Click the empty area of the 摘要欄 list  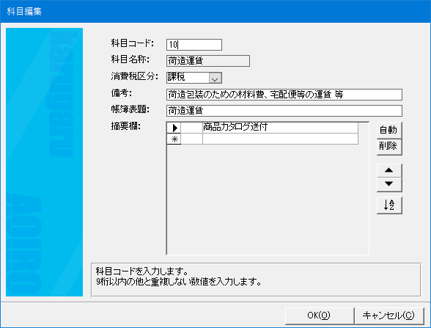point(268,200)
